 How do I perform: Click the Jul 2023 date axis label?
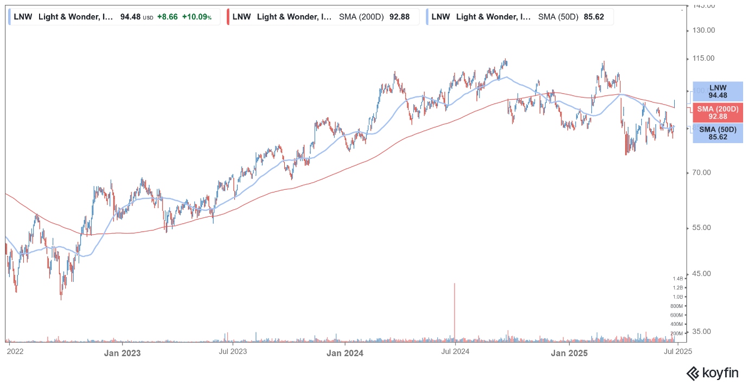coord(233,353)
